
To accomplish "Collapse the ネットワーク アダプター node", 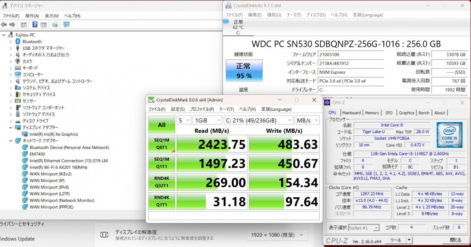I will [x=11, y=141].
